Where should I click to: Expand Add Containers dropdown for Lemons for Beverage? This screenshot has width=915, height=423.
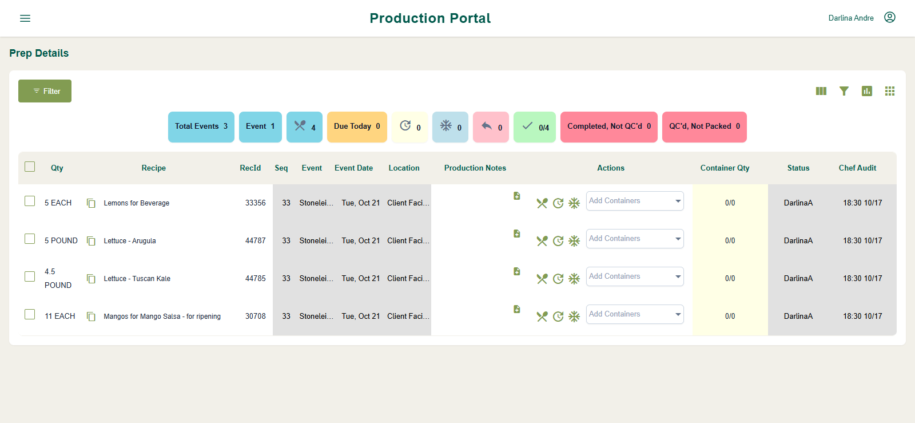[x=635, y=201]
